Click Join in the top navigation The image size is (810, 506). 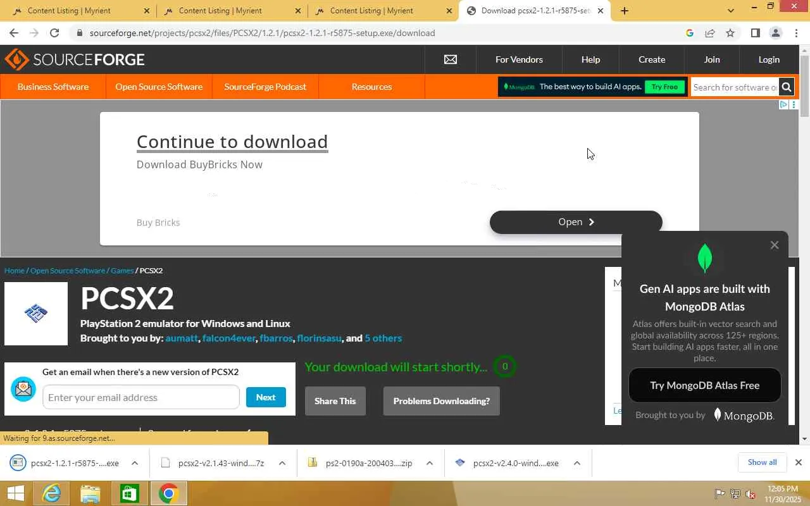point(712,59)
